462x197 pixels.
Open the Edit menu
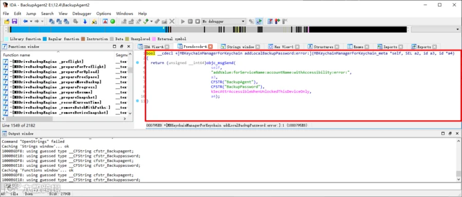pos(17,13)
